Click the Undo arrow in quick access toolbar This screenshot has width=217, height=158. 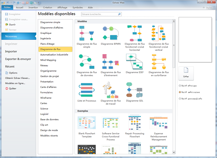pos(8,3)
